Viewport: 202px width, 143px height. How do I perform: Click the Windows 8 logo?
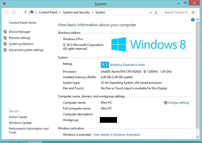pos(148,44)
